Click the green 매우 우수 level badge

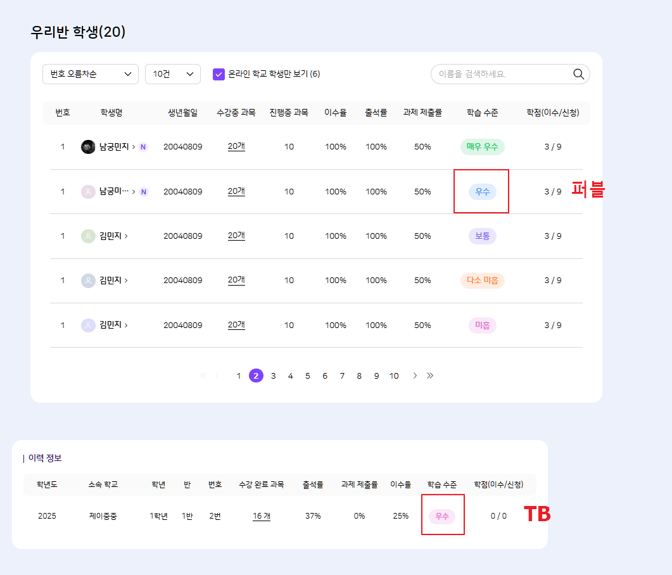tap(482, 147)
